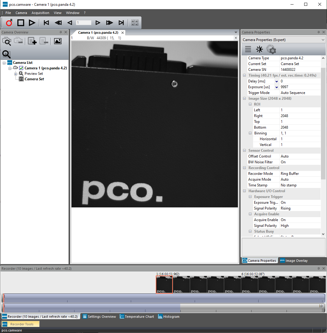Viewport: 327px width, 333px height.
Task: Unpin the Recorder panel
Action: pos(318,268)
